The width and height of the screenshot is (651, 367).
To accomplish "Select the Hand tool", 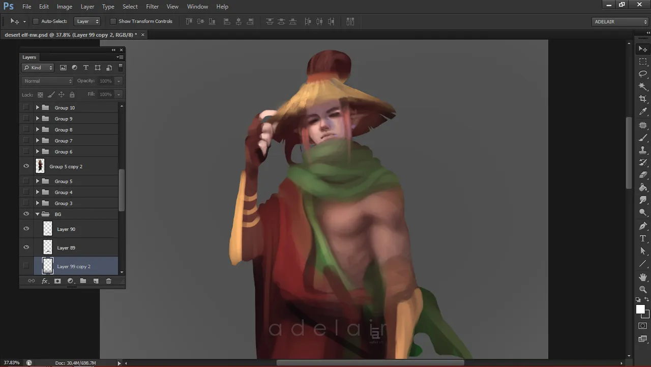I will (x=643, y=277).
